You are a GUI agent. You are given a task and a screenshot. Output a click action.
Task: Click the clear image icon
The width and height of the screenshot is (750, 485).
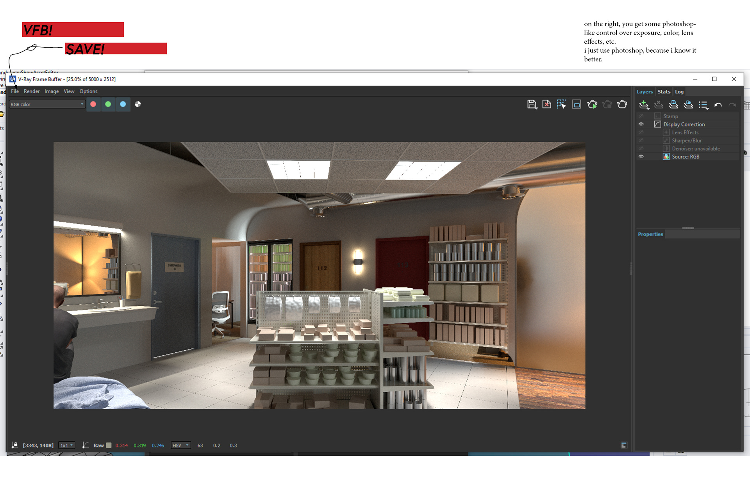pos(546,104)
